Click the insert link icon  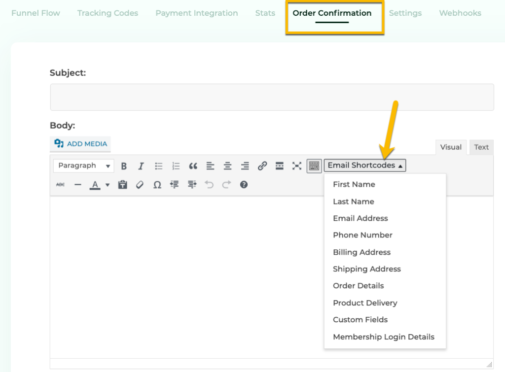pos(262,166)
